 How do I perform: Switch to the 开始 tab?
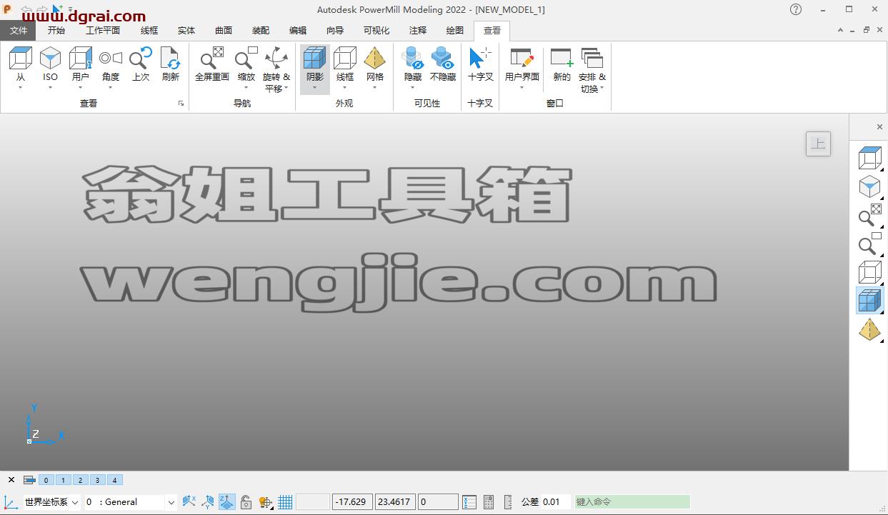pyautogui.click(x=56, y=31)
